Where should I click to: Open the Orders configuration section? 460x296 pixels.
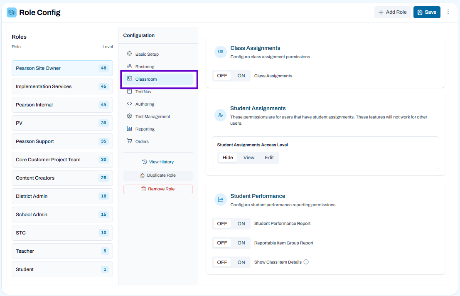point(158,141)
